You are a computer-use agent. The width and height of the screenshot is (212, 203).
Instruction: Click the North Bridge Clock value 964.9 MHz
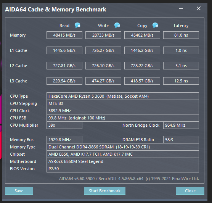pyautogui.click(x=181, y=125)
